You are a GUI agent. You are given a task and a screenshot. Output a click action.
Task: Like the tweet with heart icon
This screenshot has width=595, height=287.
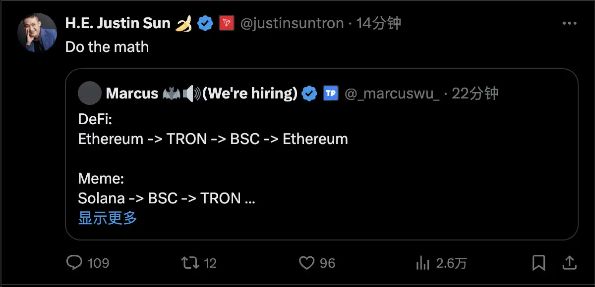click(307, 262)
